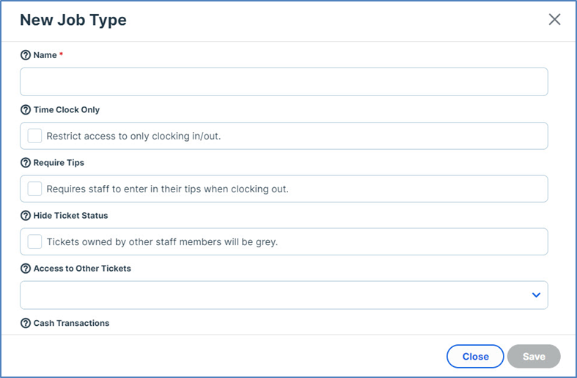Viewport: 577px width, 378px height.
Task: Click the Time Clock Only field label
Action: 67,109
